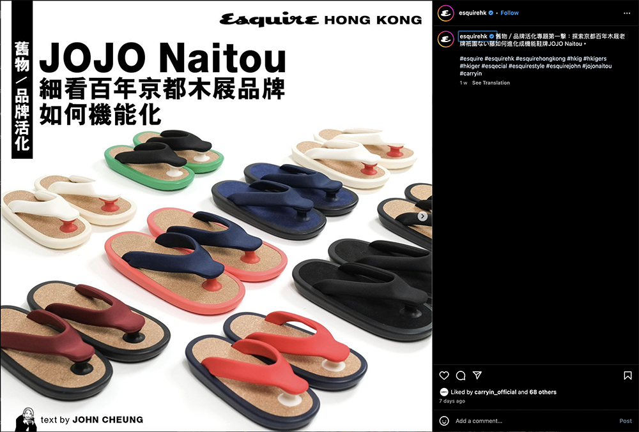Open the #jojonaitou hashtag link

click(597, 66)
